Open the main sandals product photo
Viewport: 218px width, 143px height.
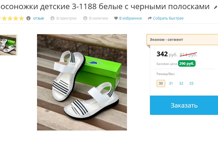82,82
